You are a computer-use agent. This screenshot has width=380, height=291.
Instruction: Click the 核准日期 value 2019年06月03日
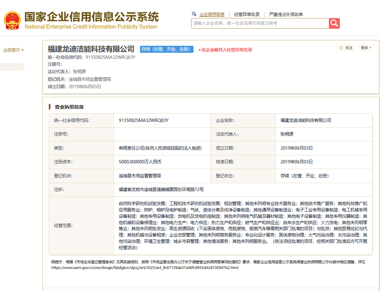tap(296, 162)
